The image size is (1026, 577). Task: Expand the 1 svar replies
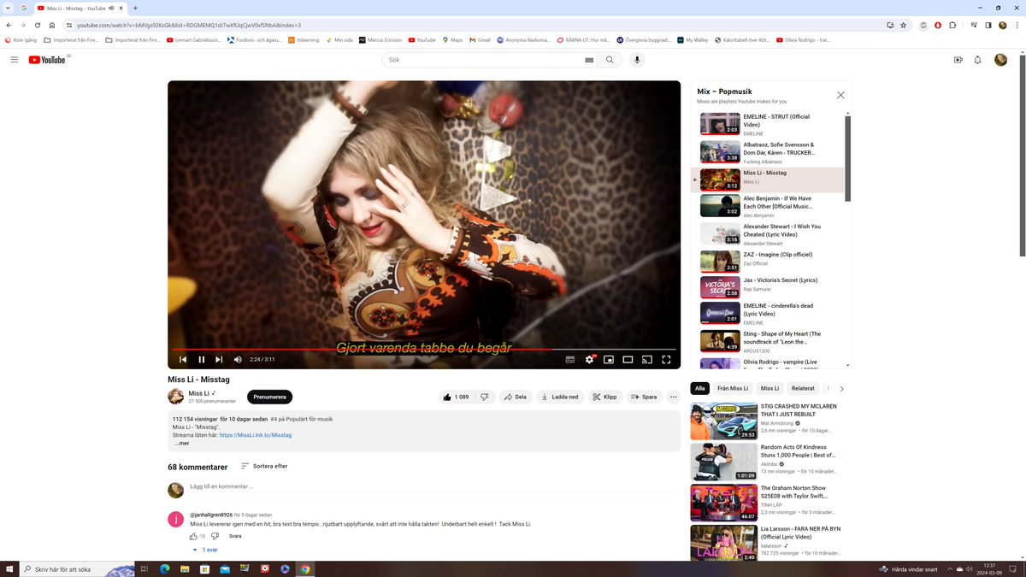(205, 551)
